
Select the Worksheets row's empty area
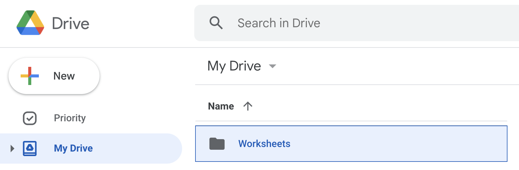click(x=395, y=144)
